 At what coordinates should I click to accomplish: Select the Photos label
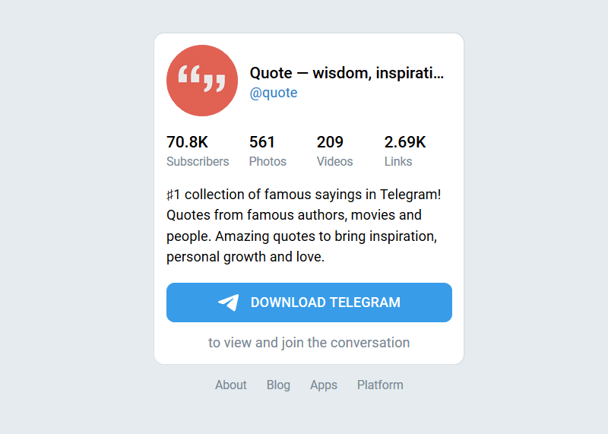[268, 161]
